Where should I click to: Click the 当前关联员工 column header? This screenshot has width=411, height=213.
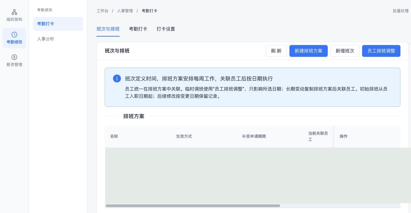(318, 136)
